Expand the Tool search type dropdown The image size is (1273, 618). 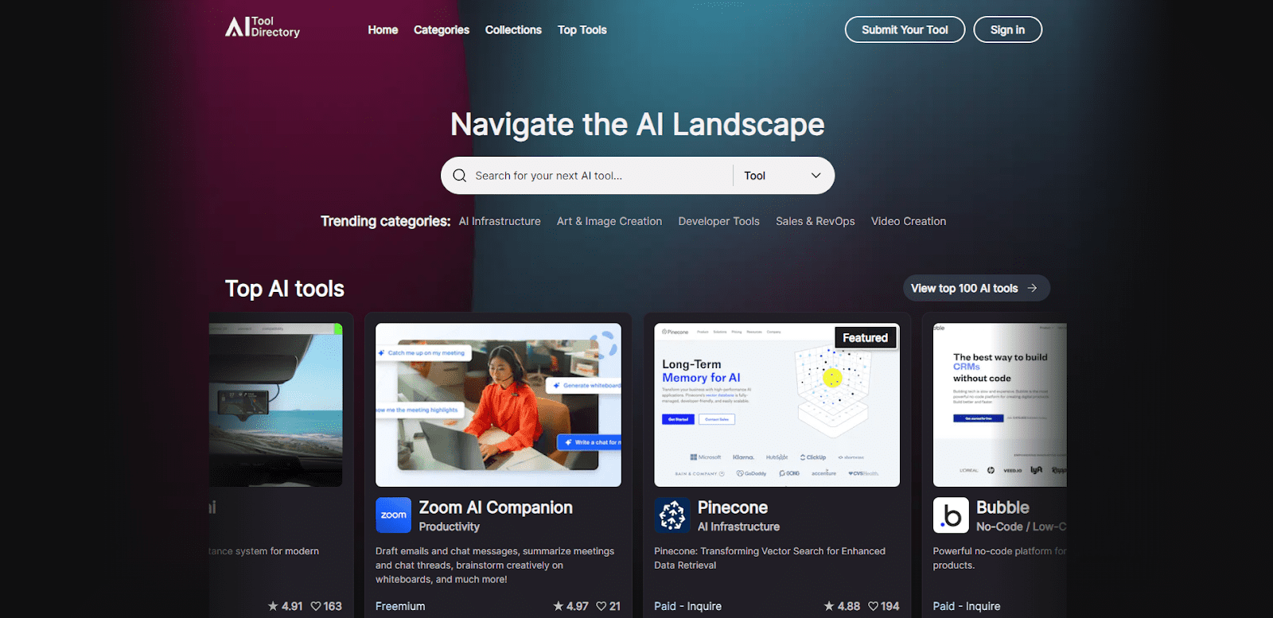(x=783, y=176)
